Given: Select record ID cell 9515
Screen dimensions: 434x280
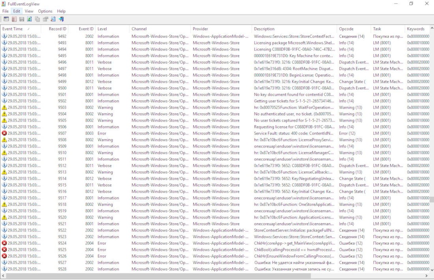Looking at the screenshot, I should click(62, 185).
